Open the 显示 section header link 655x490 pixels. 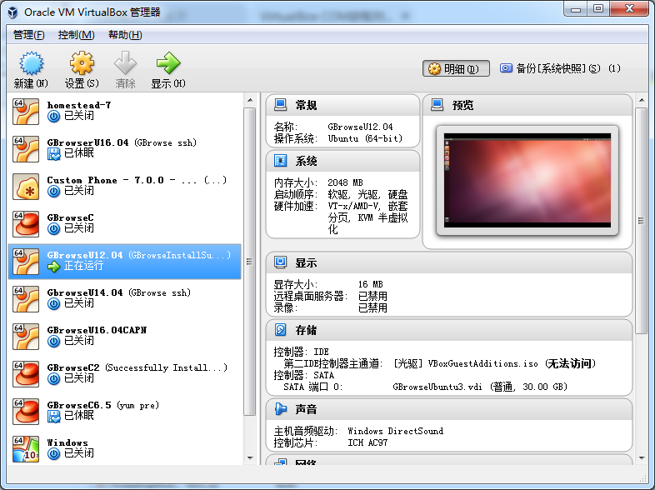coord(306,262)
